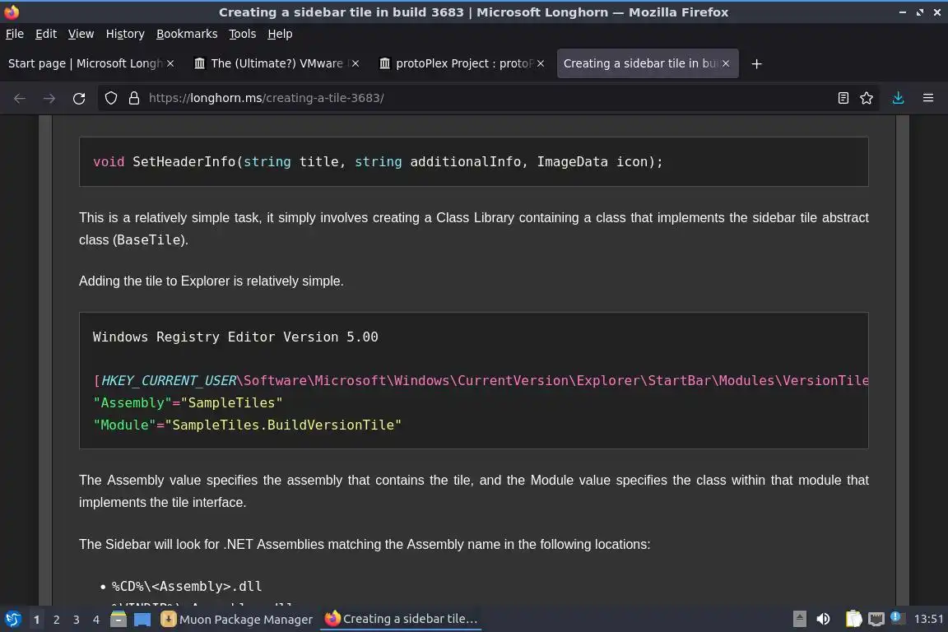The width and height of the screenshot is (948, 632).
Task: Switch to virtual desktop 4
Action: 96,620
